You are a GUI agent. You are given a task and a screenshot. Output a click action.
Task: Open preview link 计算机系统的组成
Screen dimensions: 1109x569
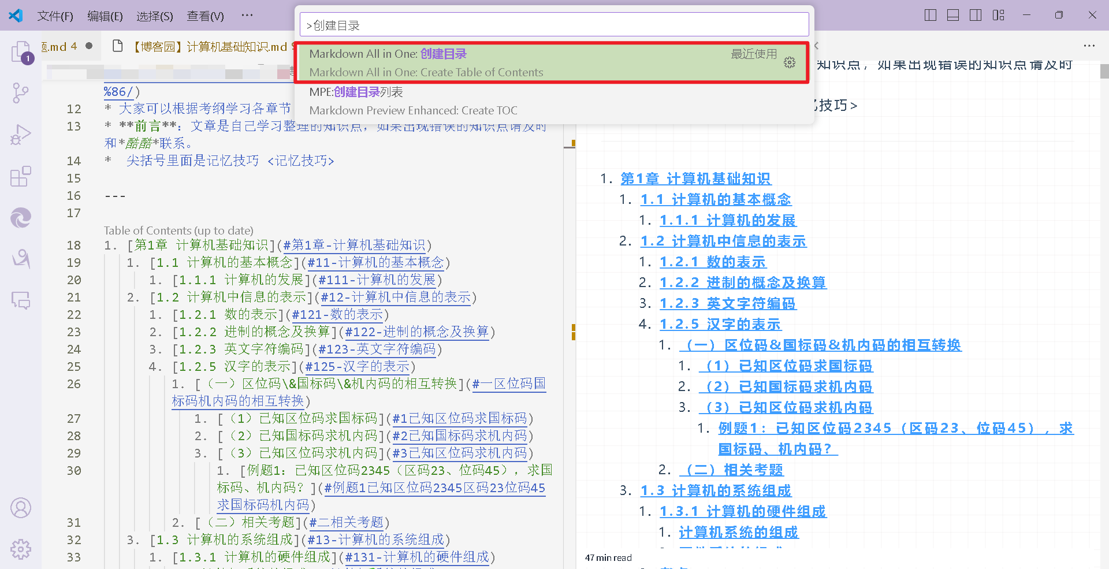pos(739,533)
